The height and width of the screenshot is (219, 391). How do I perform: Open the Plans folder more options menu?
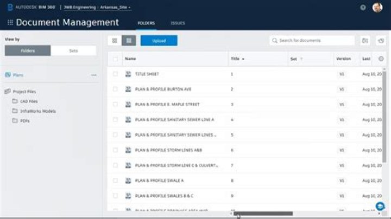pyautogui.click(x=94, y=75)
